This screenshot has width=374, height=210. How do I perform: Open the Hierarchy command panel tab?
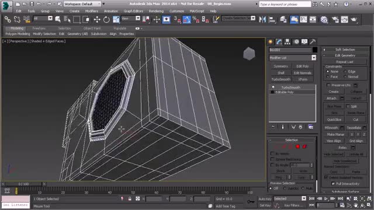click(288, 41)
